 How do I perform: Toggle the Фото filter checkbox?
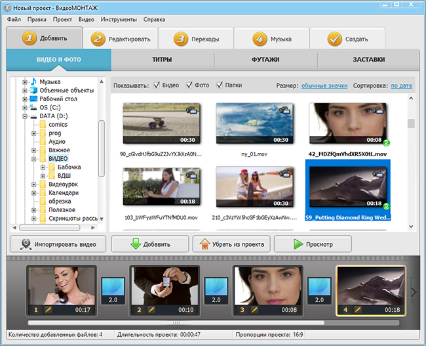pyautogui.click(x=189, y=85)
